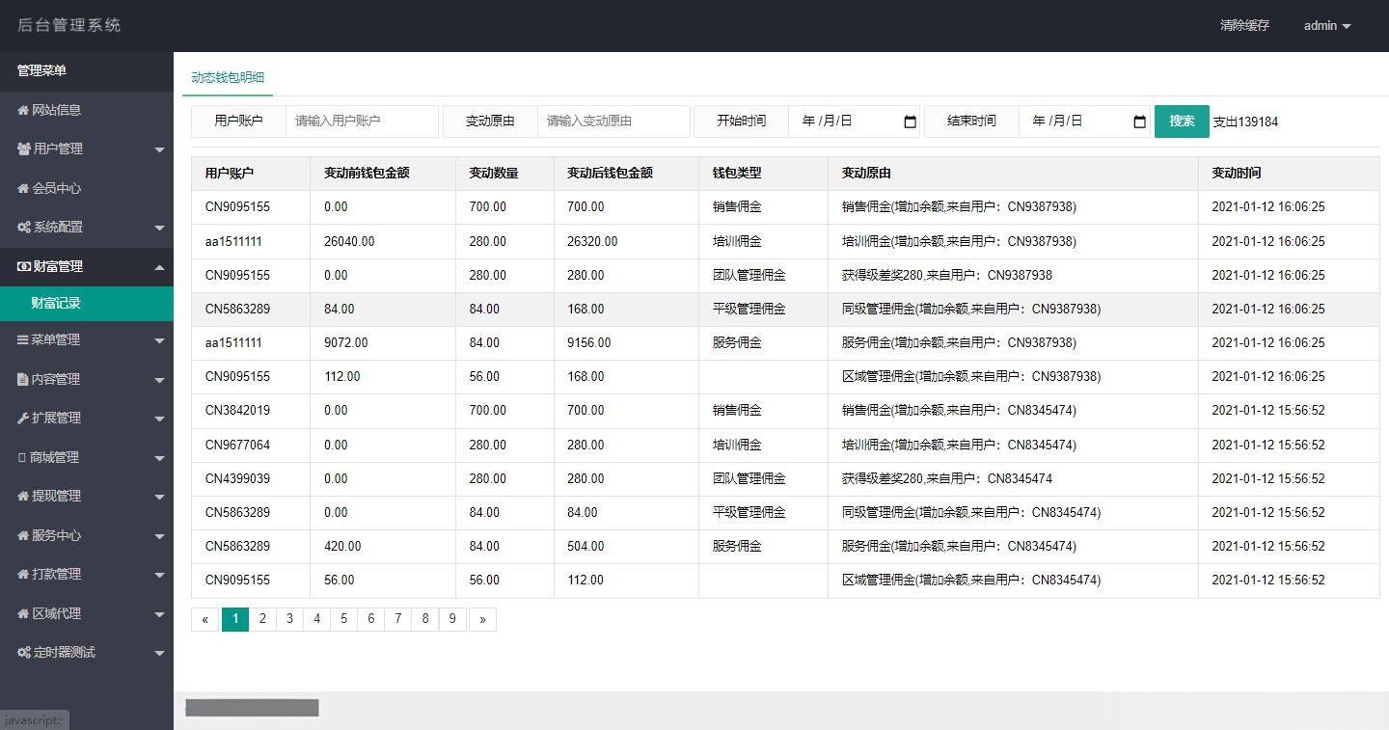Click the 开始时间 date field
Viewport: 1389px width, 730px height.
coord(854,121)
